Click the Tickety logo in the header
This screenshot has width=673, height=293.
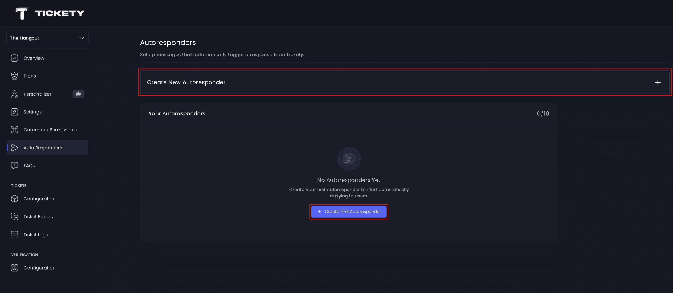click(49, 13)
